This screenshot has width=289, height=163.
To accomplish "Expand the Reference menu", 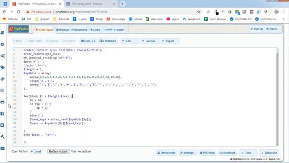I will pyautogui.click(x=269, y=153).
